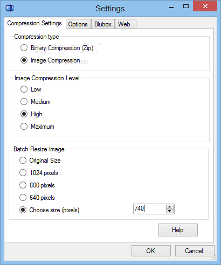Click the Help button
This screenshot has height=265, width=221.
coord(178,230)
